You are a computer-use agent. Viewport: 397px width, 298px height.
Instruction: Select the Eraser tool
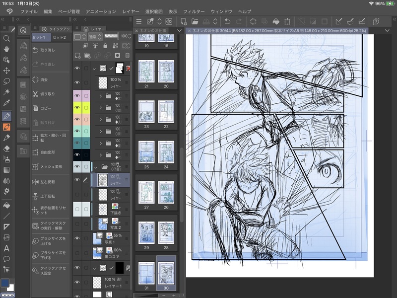pyautogui.click(x=6, y=148)
